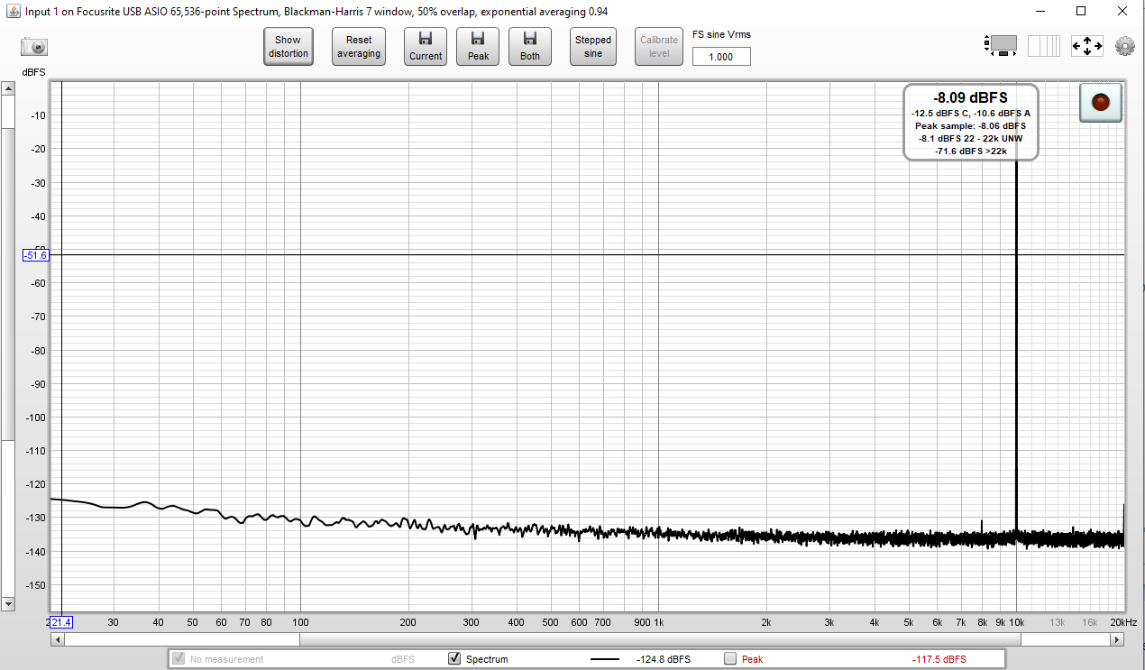Toggle scrollbars display icon
Viewport: 1145px width, 670px height.
coord(1002,45)
